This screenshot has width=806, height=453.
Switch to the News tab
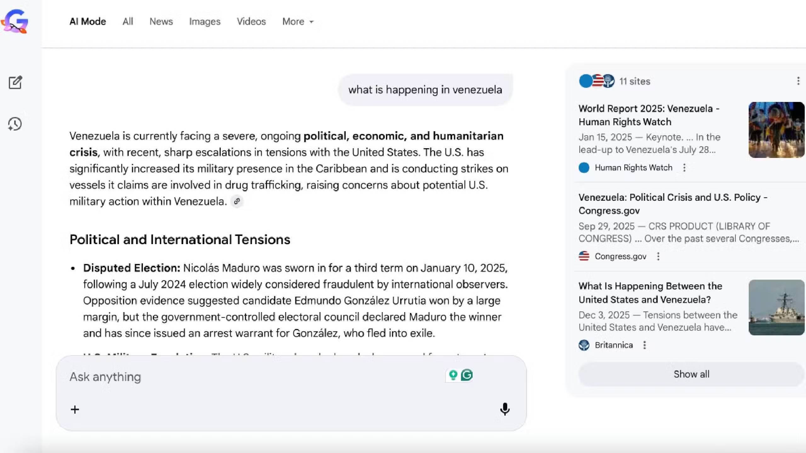point(161,21)
